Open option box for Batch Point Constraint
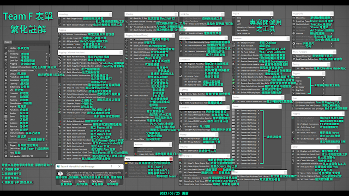Image resolution: width=349 pixels, height=196 pixels. (x=121, y=131)
